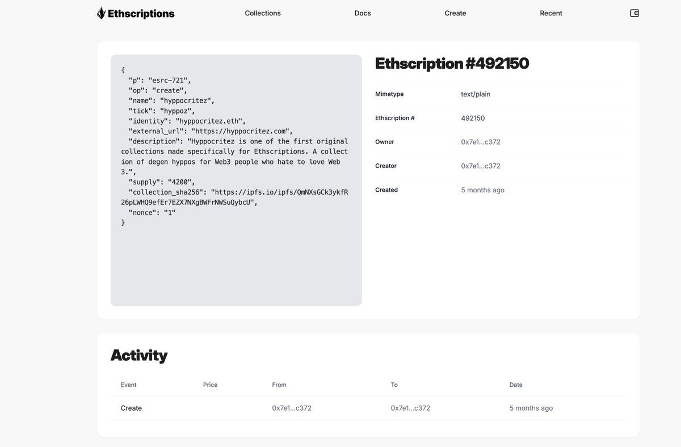681x447 pixels.
Task: Click the Mimetype label
Action: [x=389, y=94]
